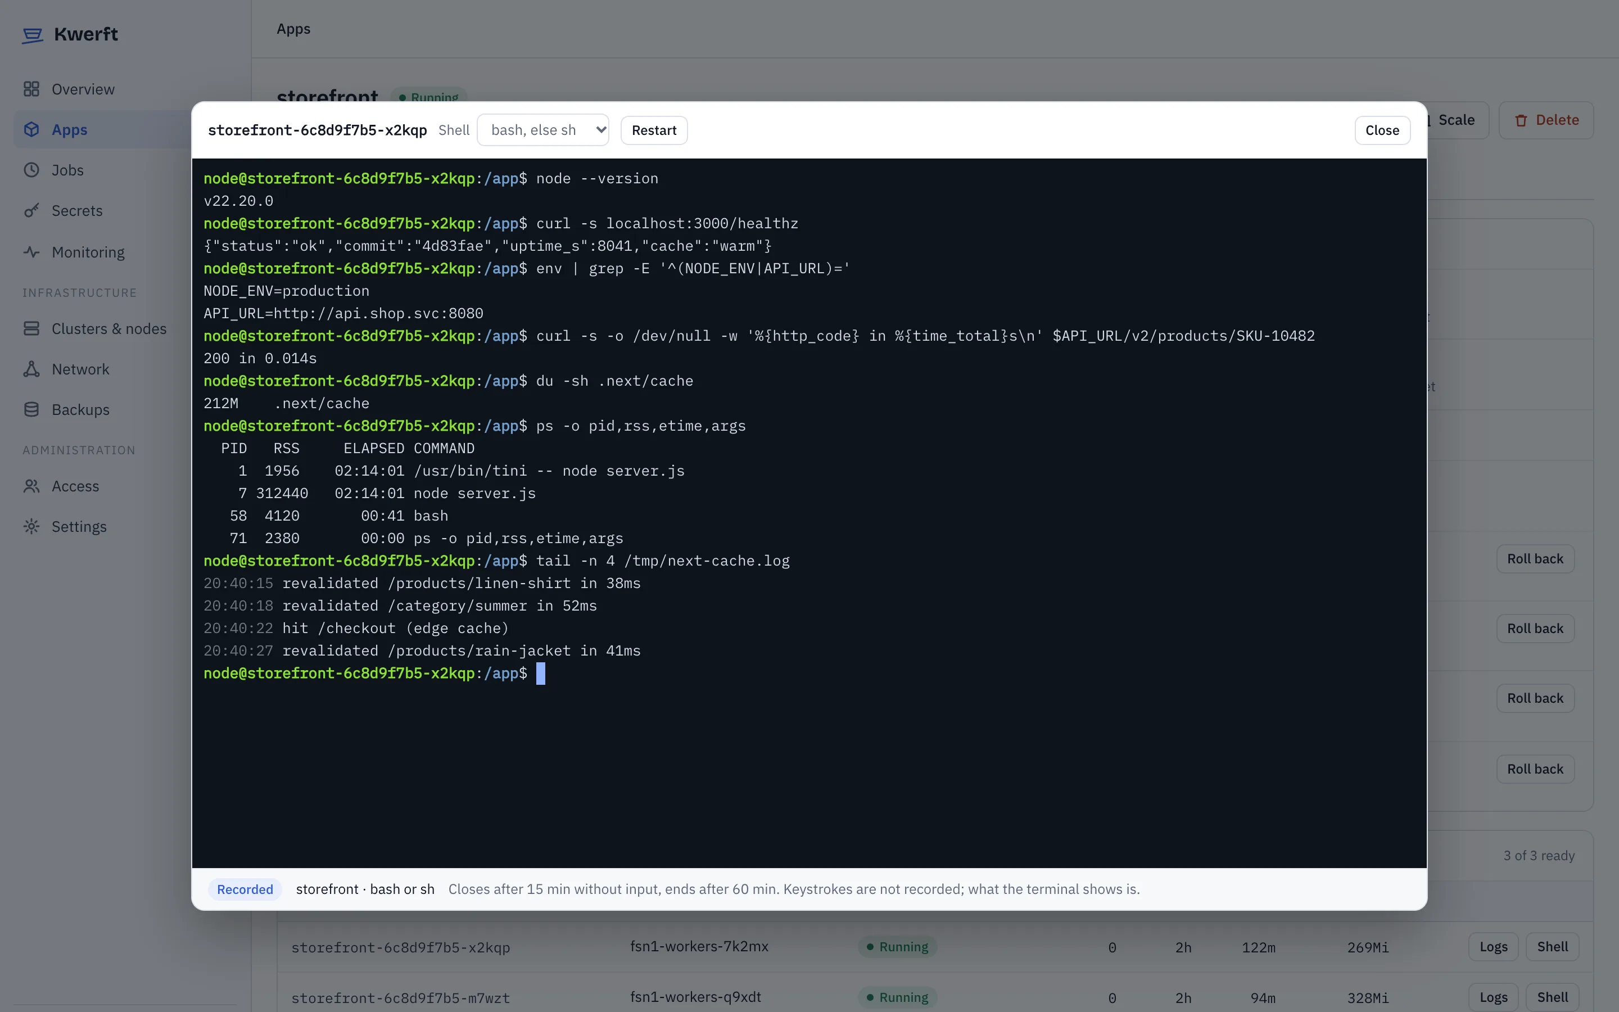
Task: Open Secrets via its key icon
Action: coord(31,211)
